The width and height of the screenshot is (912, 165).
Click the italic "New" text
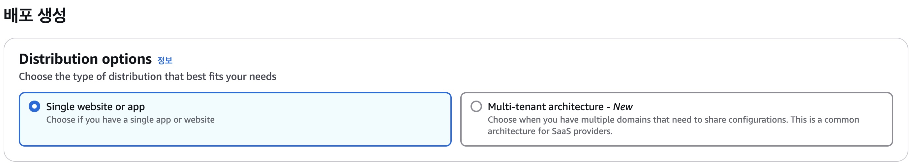[x=623, y=106]
